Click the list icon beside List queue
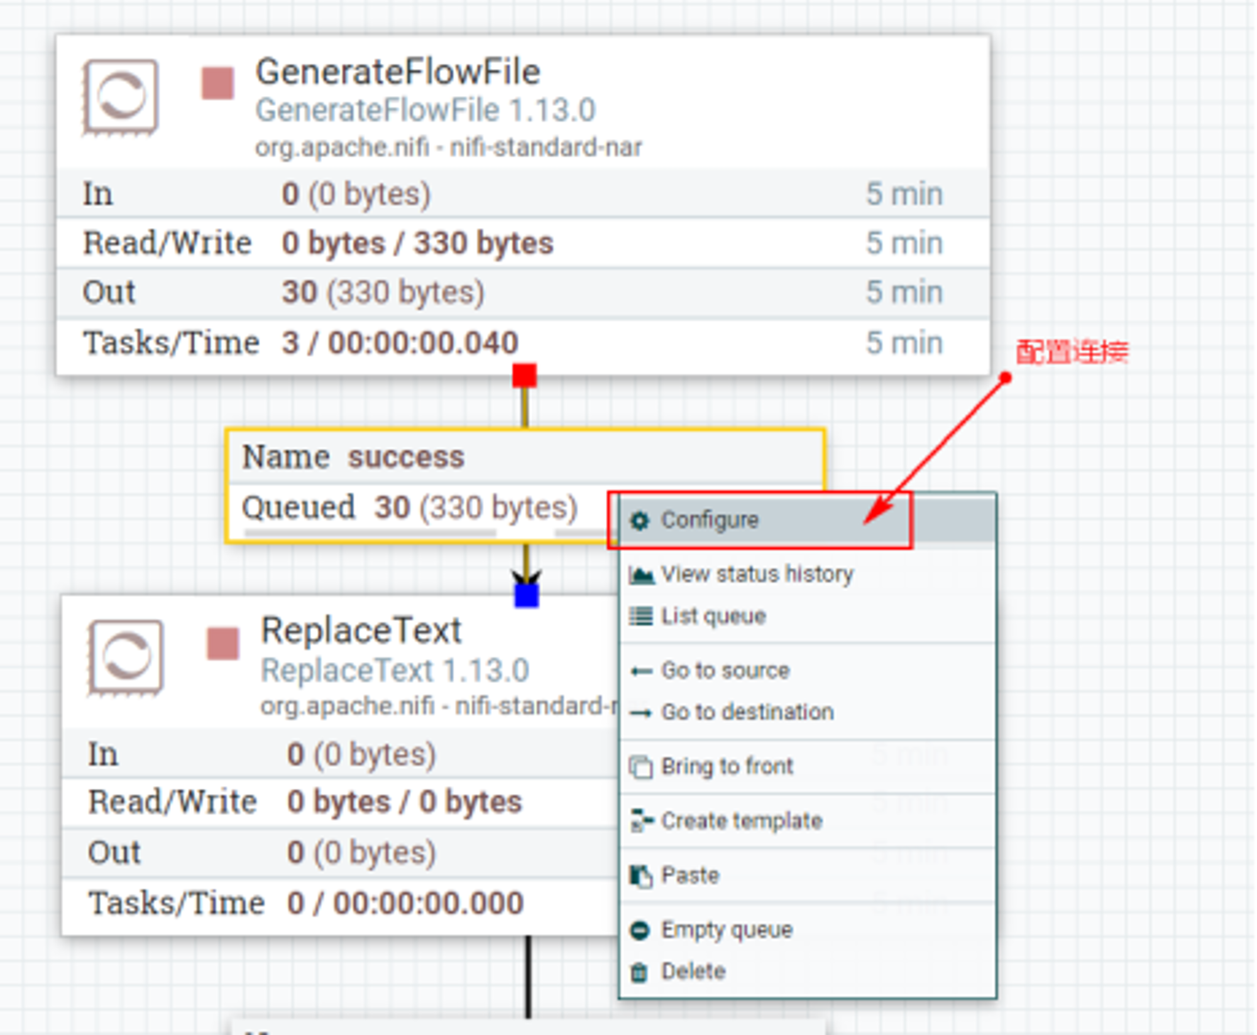 tap(640, 616)
